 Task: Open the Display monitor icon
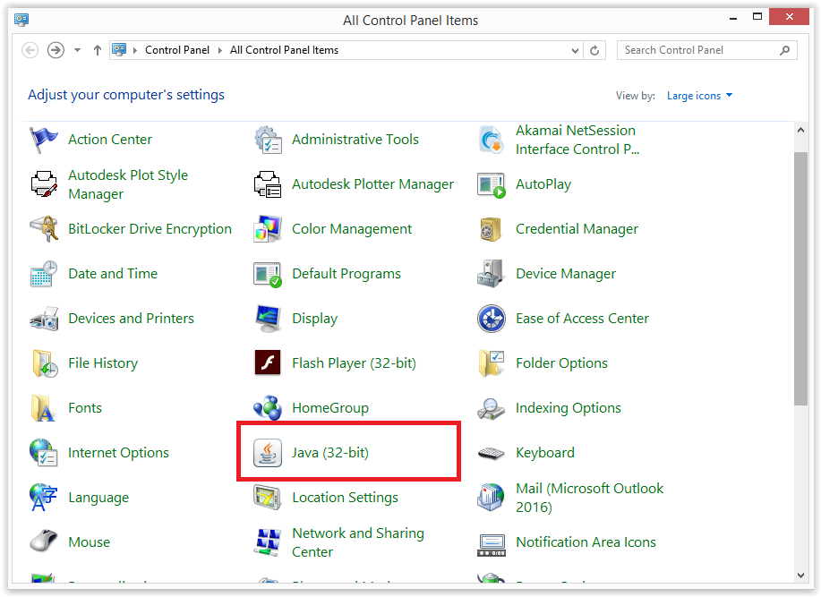[x=268, y=319]
